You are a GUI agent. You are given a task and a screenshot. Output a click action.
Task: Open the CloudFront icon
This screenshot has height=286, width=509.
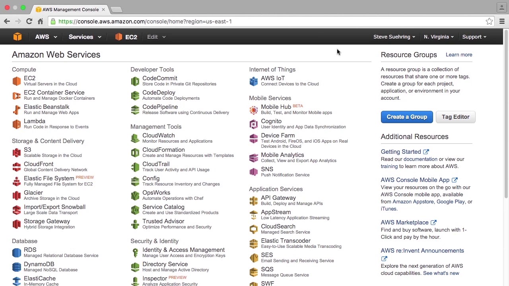(x=16, y=167)
